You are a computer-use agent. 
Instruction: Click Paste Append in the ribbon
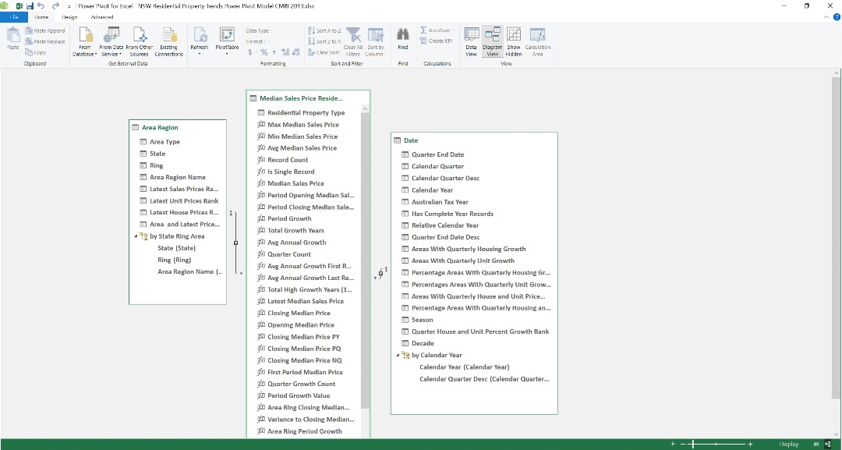pos(45,30)
